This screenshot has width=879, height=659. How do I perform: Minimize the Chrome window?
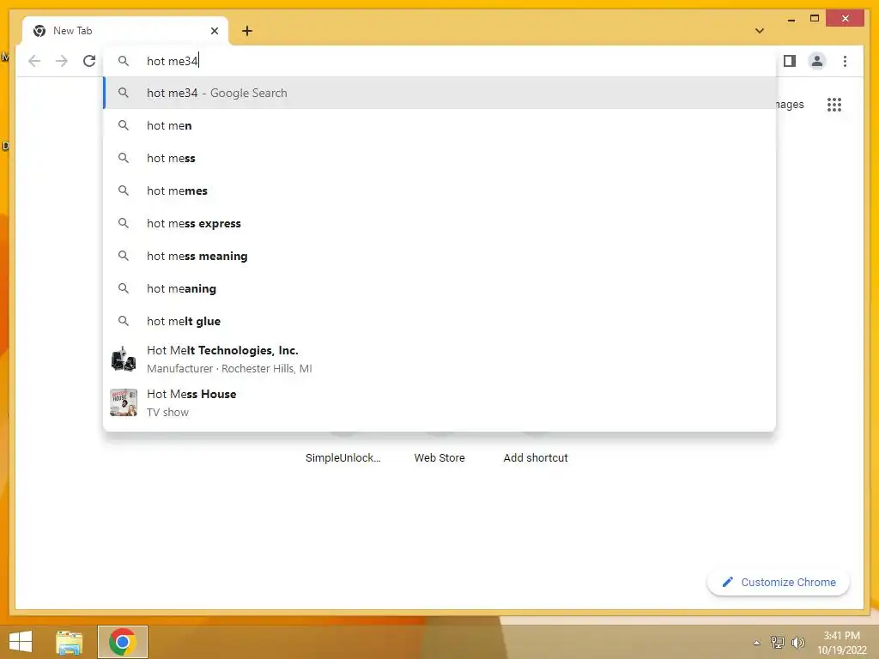pyautogui.click(x=791, y=19)
